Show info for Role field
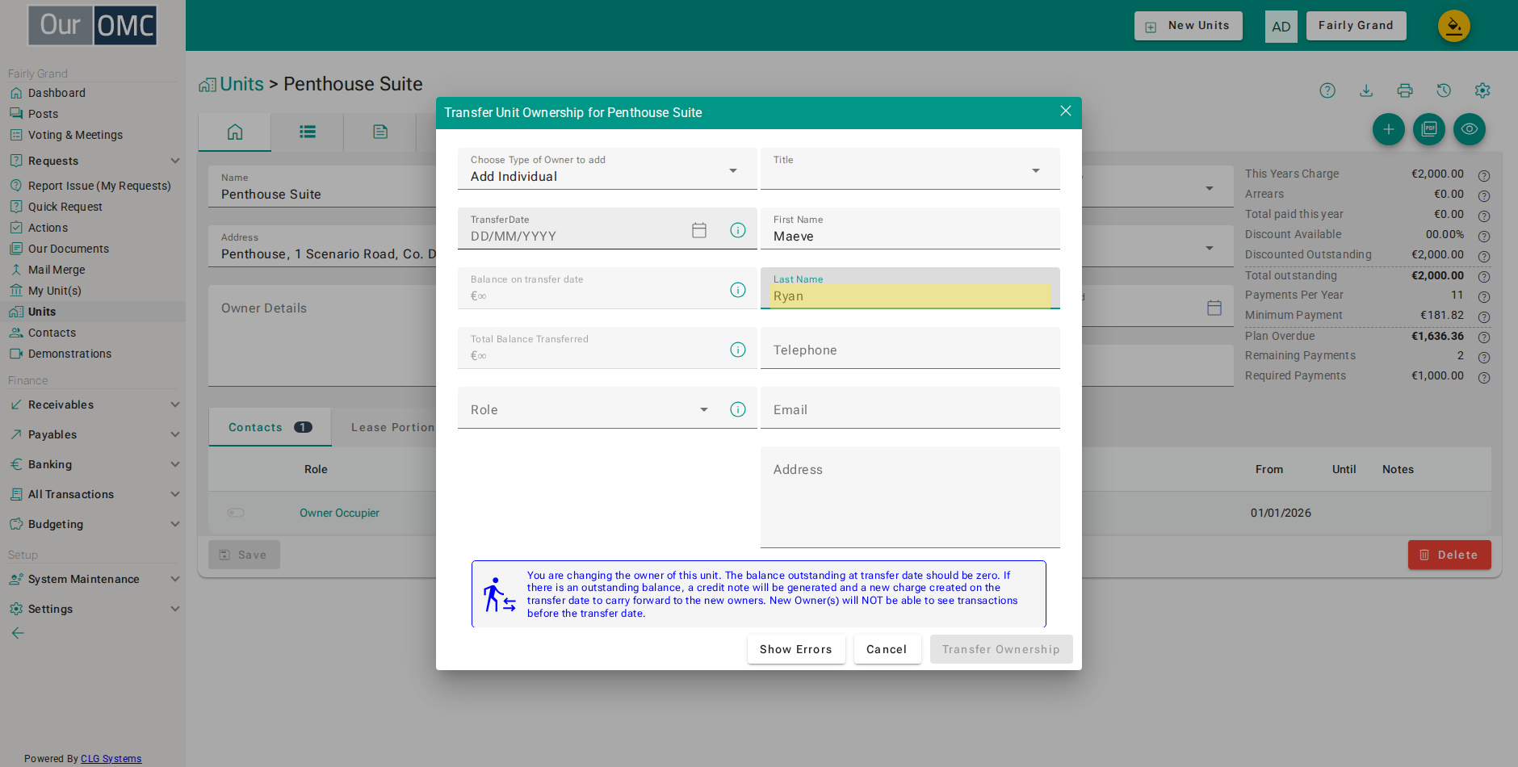Image resolution: width=1518 pixels, height=767 pixels. 738,409
